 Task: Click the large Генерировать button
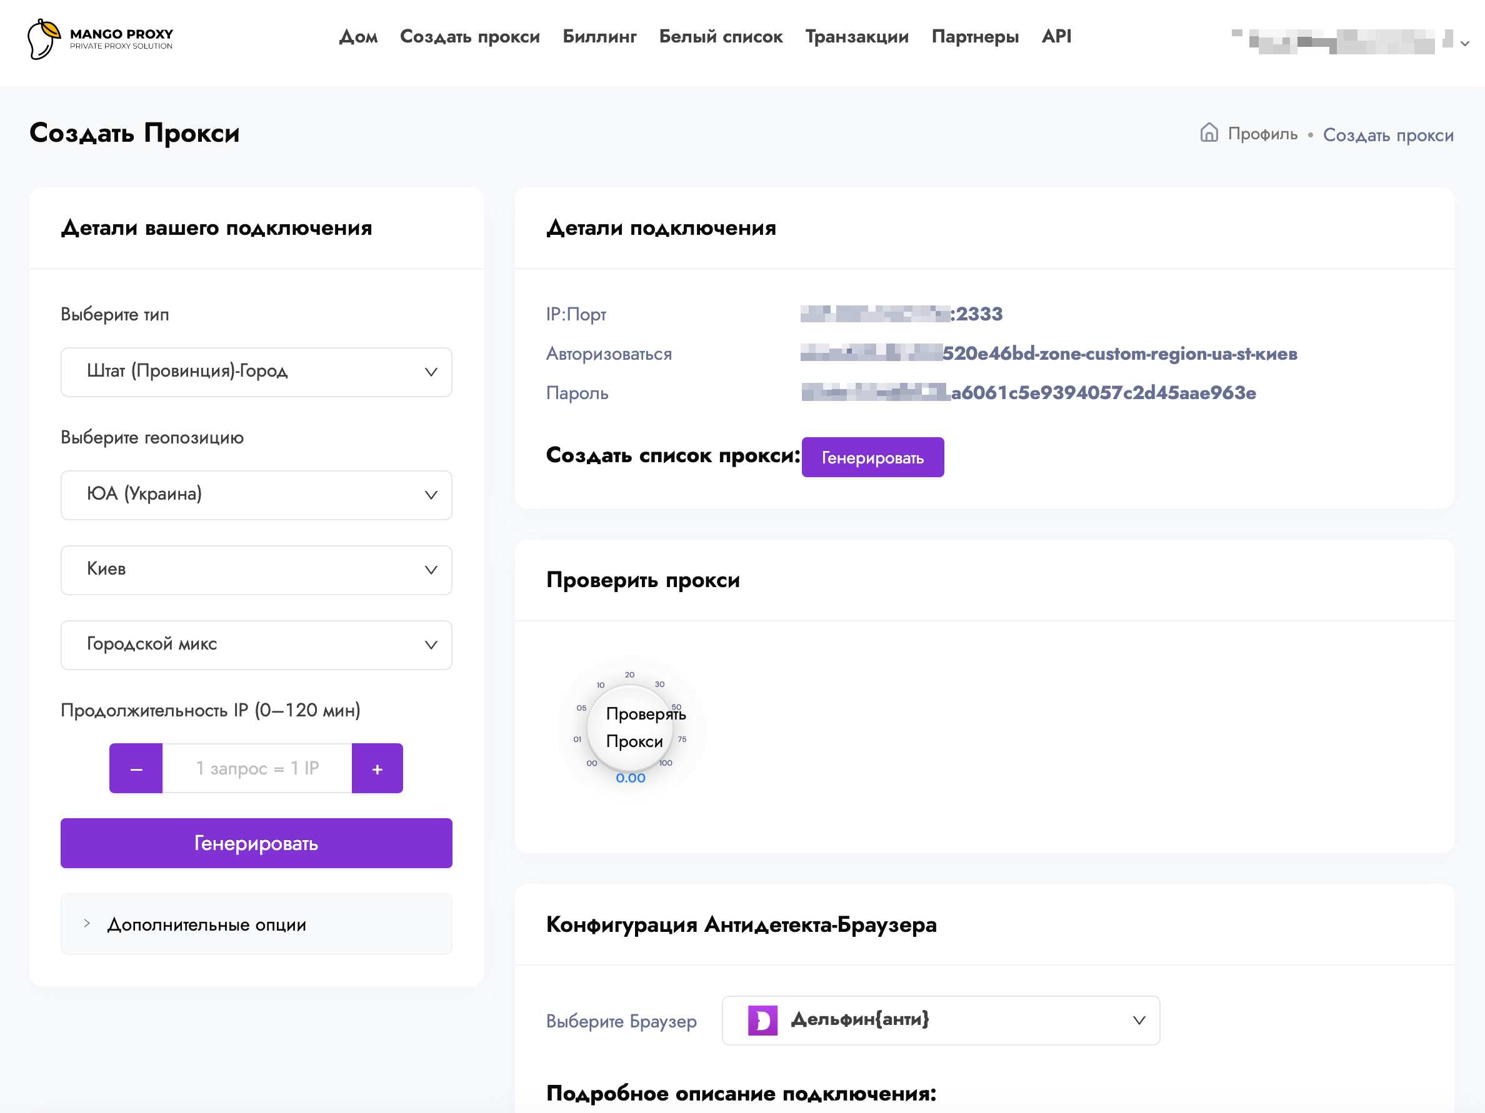(256, 843)
